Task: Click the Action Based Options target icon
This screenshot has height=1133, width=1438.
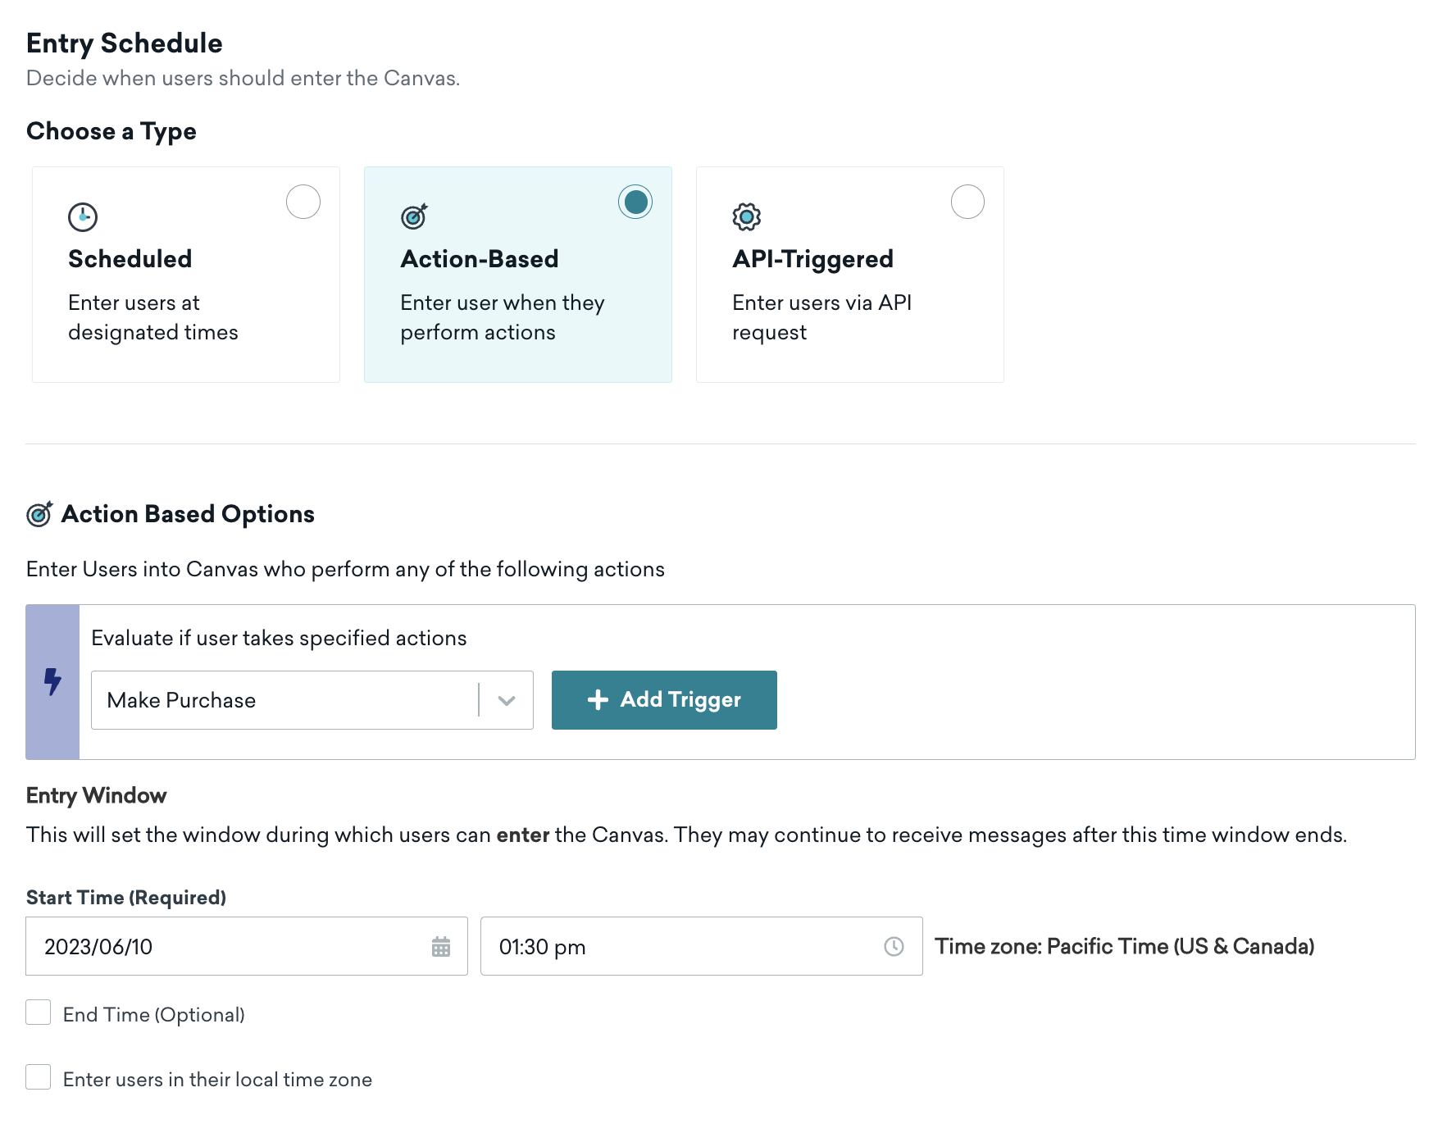Action: coord(39,514)
